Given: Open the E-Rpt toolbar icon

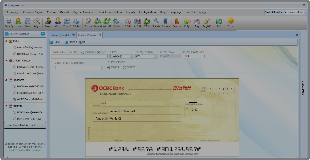Looking at the screenshot, I should pyautogui.click(x=187, y=22).
